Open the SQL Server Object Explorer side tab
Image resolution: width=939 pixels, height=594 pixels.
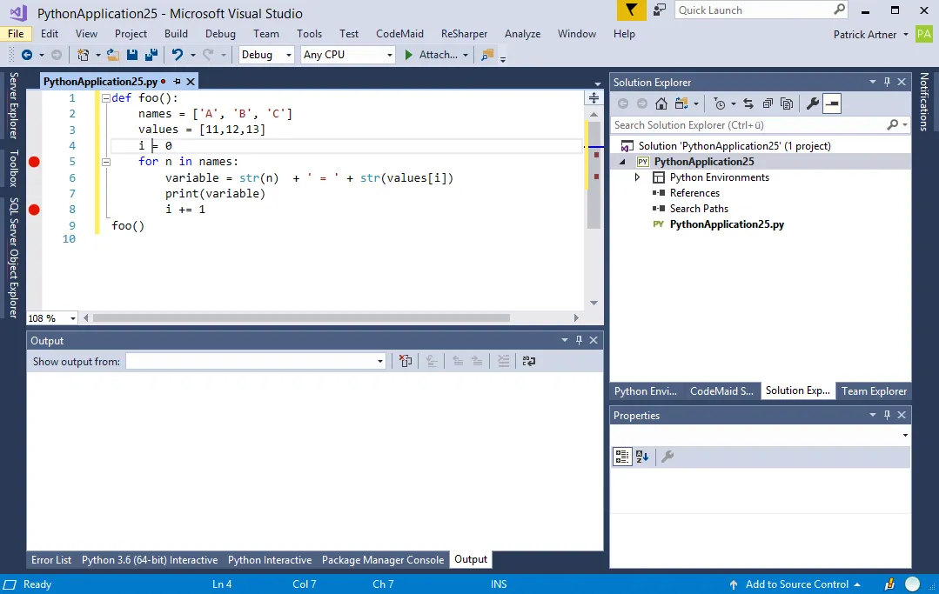[14, 257]
